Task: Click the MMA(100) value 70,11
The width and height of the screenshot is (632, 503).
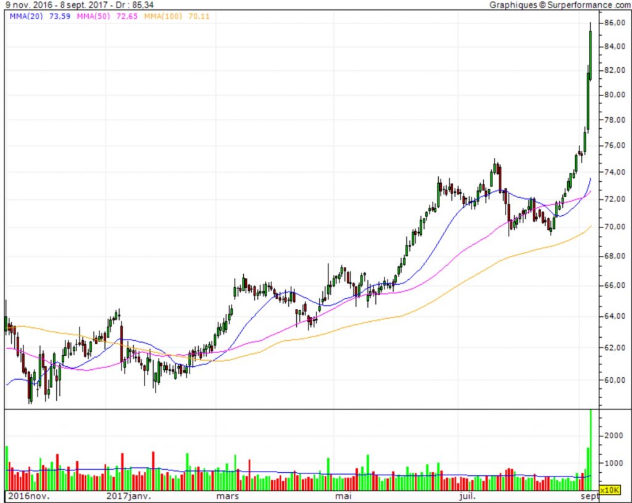Action: tap(199, 16)
